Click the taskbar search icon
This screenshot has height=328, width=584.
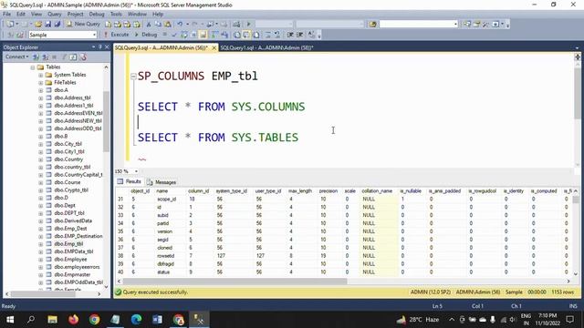31,320
